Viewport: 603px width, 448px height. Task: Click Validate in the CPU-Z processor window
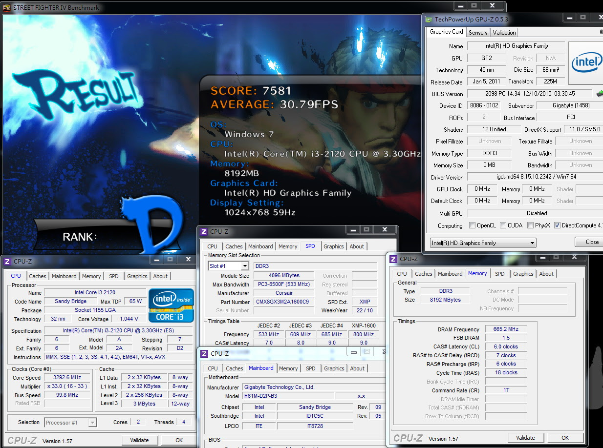pos(139,440)
